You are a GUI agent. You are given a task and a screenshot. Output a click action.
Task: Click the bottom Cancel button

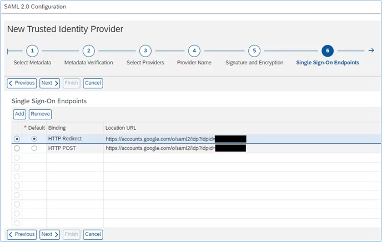point(93,234)
